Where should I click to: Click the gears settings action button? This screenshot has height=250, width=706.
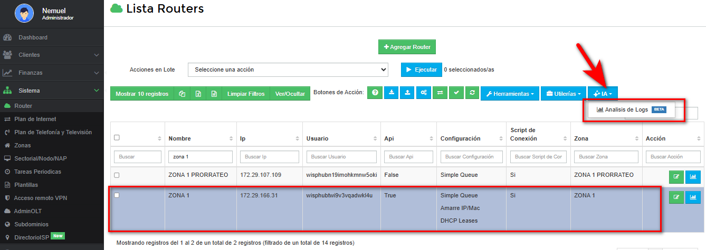pos(424,93)
